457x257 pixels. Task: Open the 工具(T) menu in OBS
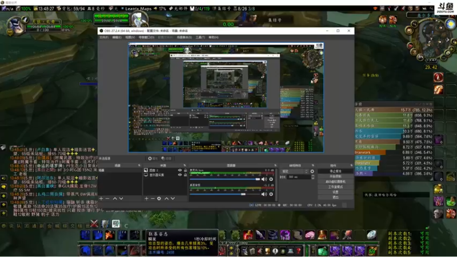[201, 37]
